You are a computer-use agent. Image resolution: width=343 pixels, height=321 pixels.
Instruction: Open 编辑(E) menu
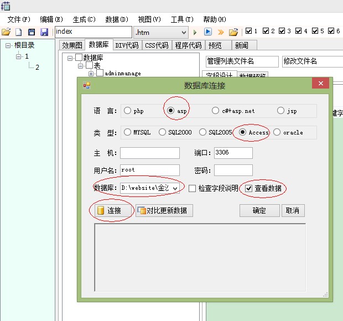[x=51, y=19]
